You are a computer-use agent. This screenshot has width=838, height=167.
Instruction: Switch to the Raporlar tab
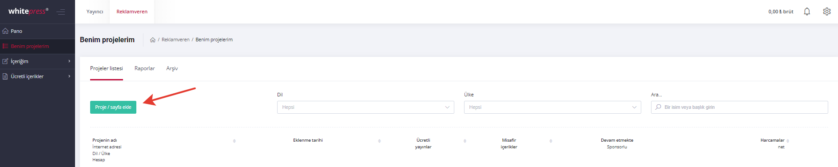(x=145, y=68)
